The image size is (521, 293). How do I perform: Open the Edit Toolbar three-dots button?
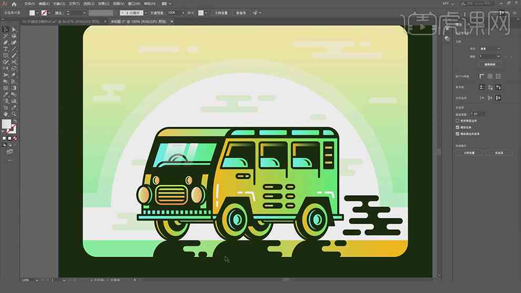[x=9, y=160]
